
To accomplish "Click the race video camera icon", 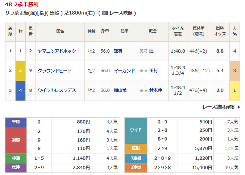I will (105, 13).
